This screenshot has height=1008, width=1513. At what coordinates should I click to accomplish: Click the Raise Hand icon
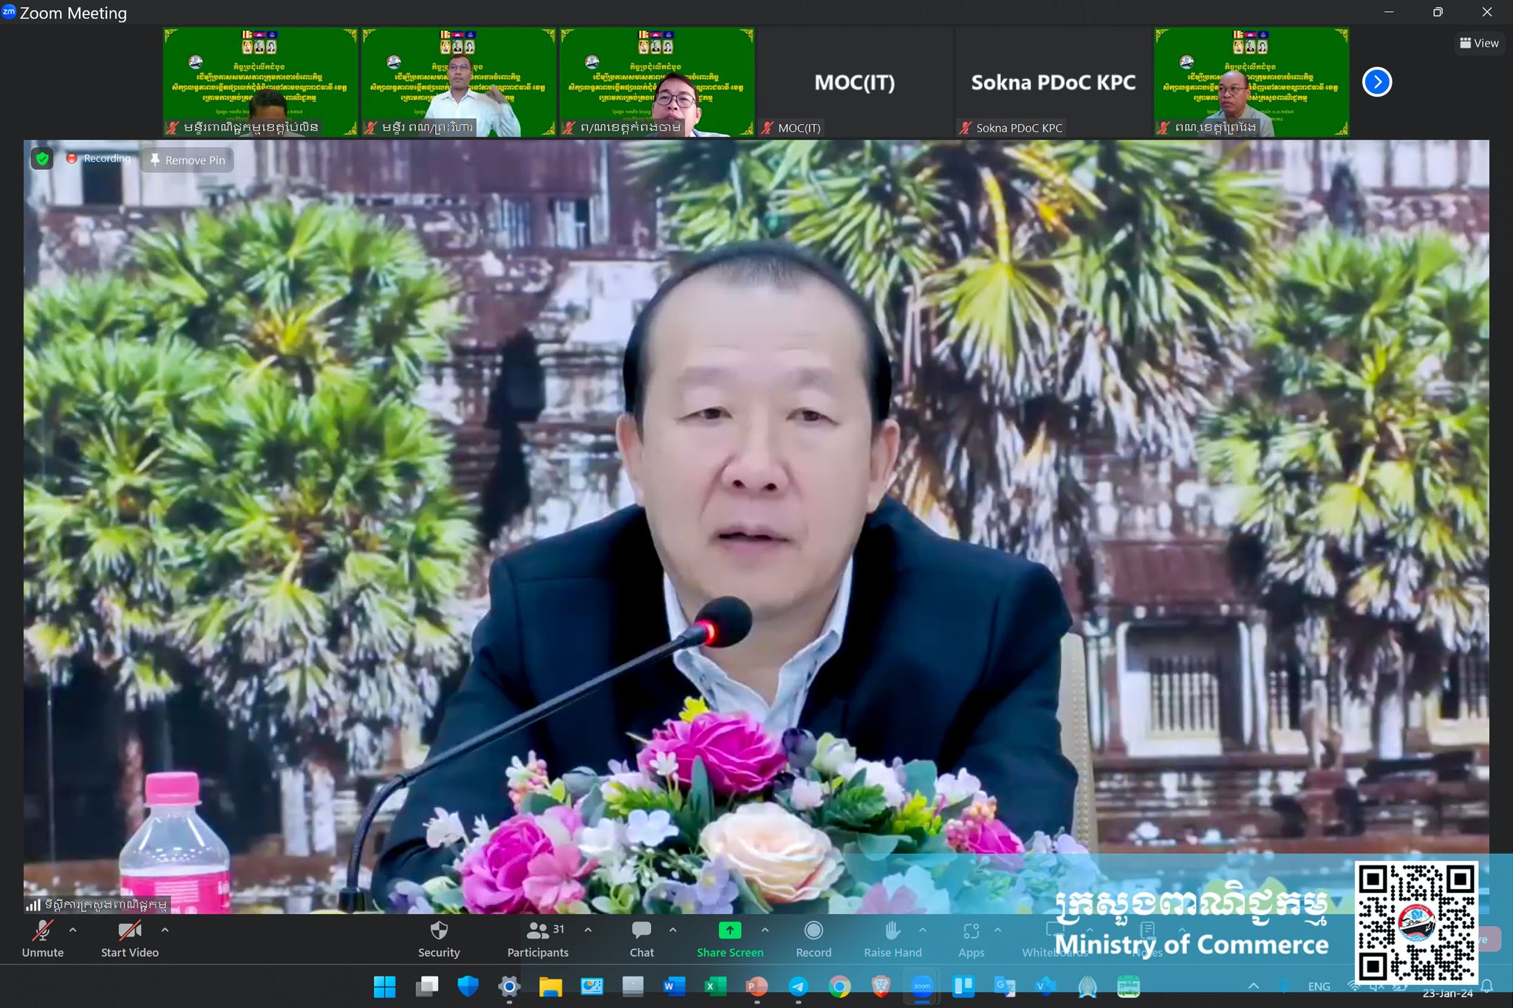click(x=892, y=932)
